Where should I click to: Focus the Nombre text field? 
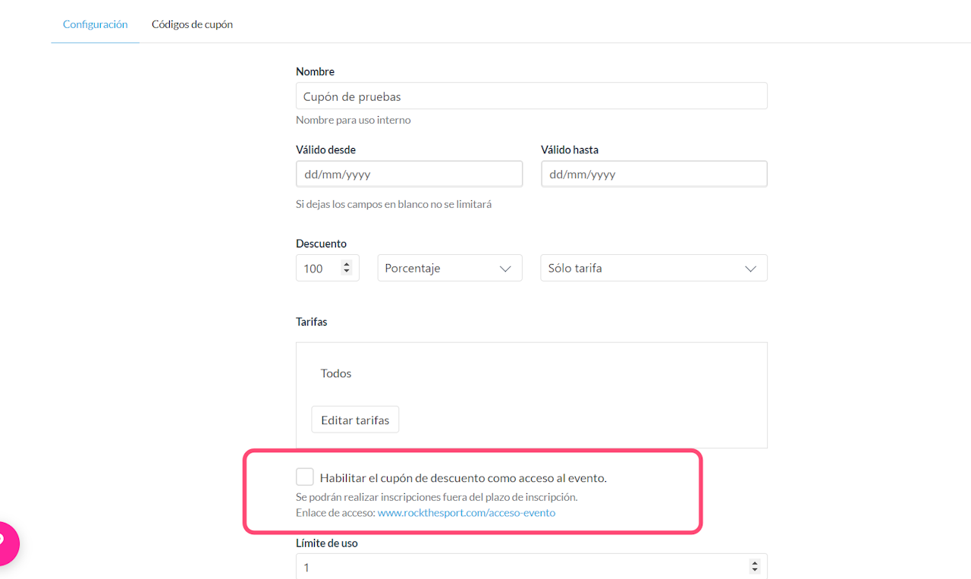tap(531, 96)
